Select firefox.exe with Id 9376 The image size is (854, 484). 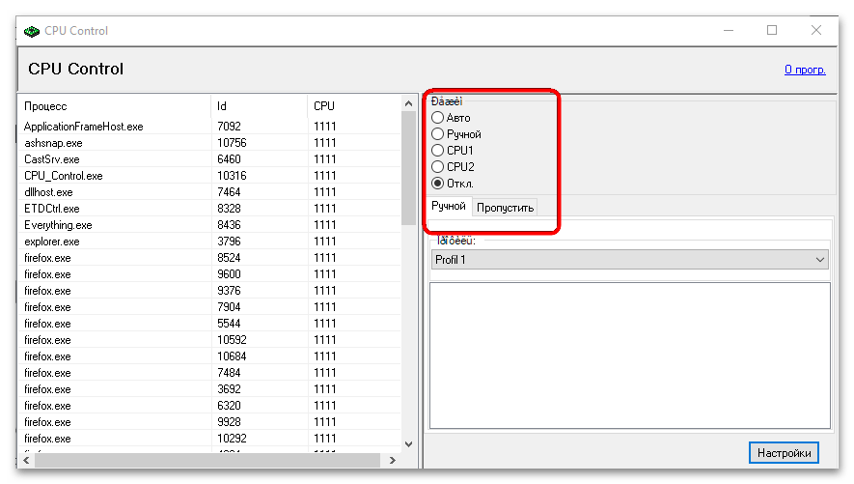[x=209, y=291]
